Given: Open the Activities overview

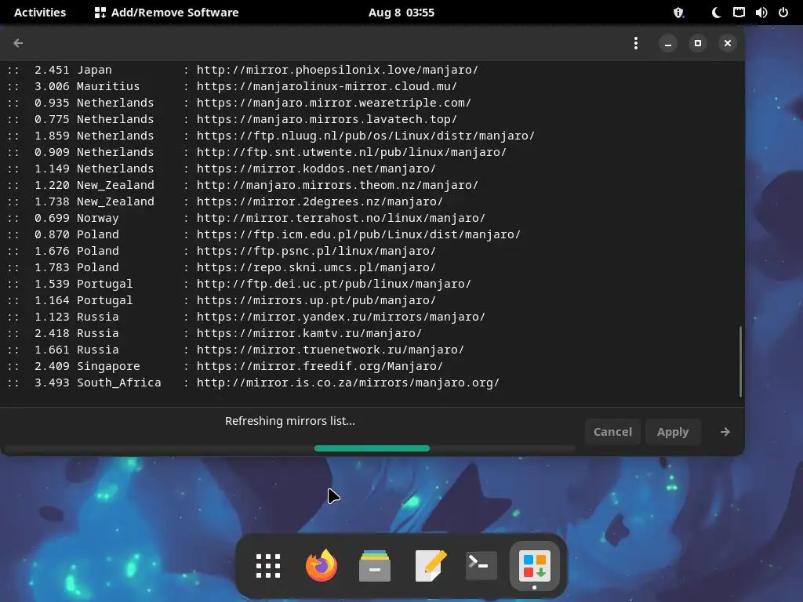Looking at the screenshot, I should pyautogui.click(x=40, y=13).
